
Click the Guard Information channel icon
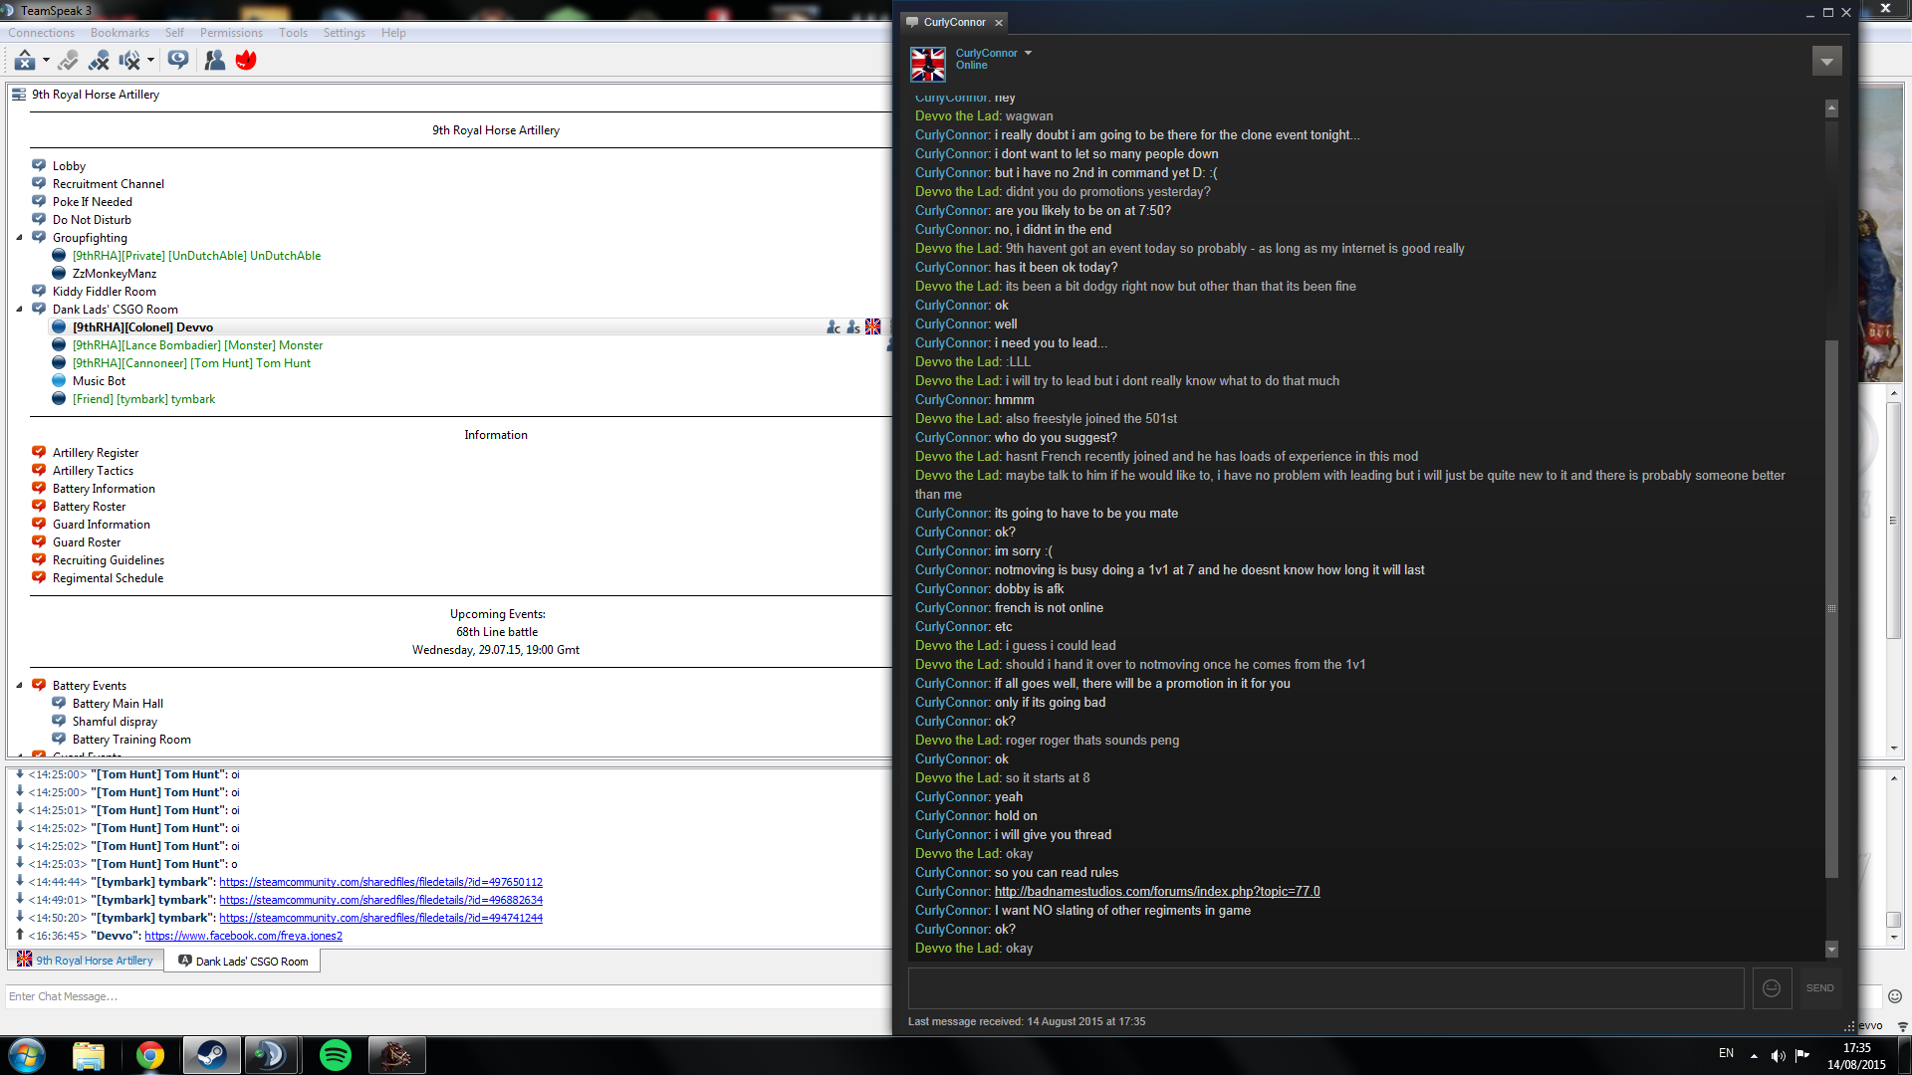(39, 524)
